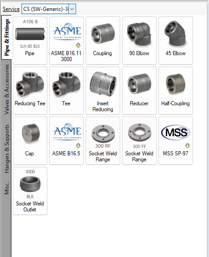This screenshot has height=257, width=209.
Task: Select the 300 FF Socket Weld Flange
Action: pos(139,141)
